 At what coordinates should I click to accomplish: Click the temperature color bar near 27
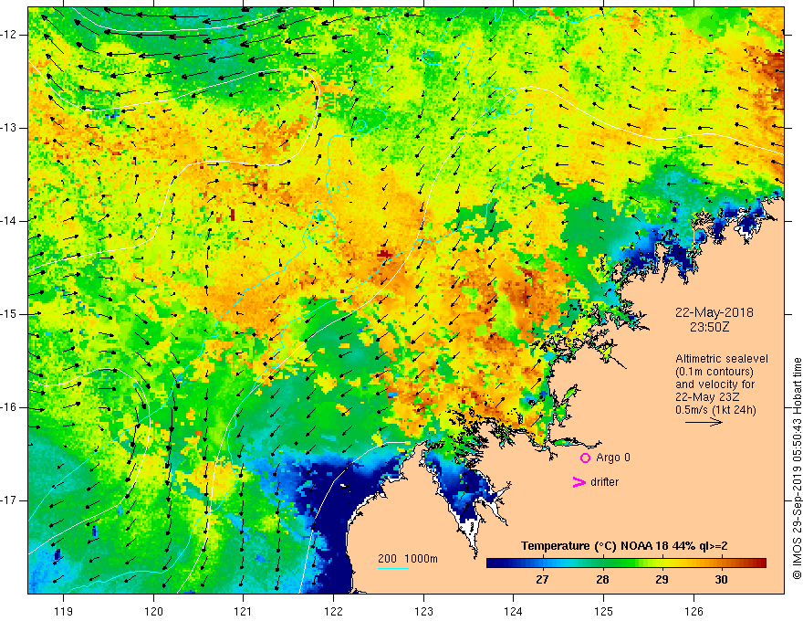tap(542, 563)
